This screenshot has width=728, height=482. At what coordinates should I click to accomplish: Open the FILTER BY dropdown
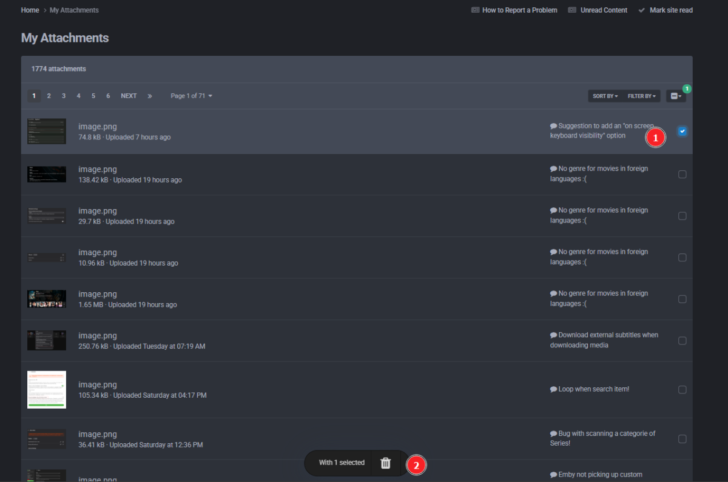(x=642, y=96)
